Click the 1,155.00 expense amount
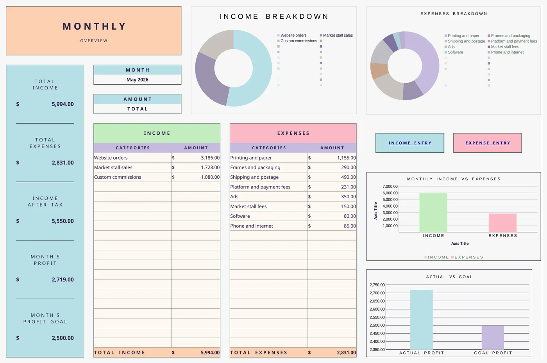Viewport: 547px width, 363px height. 332,158
